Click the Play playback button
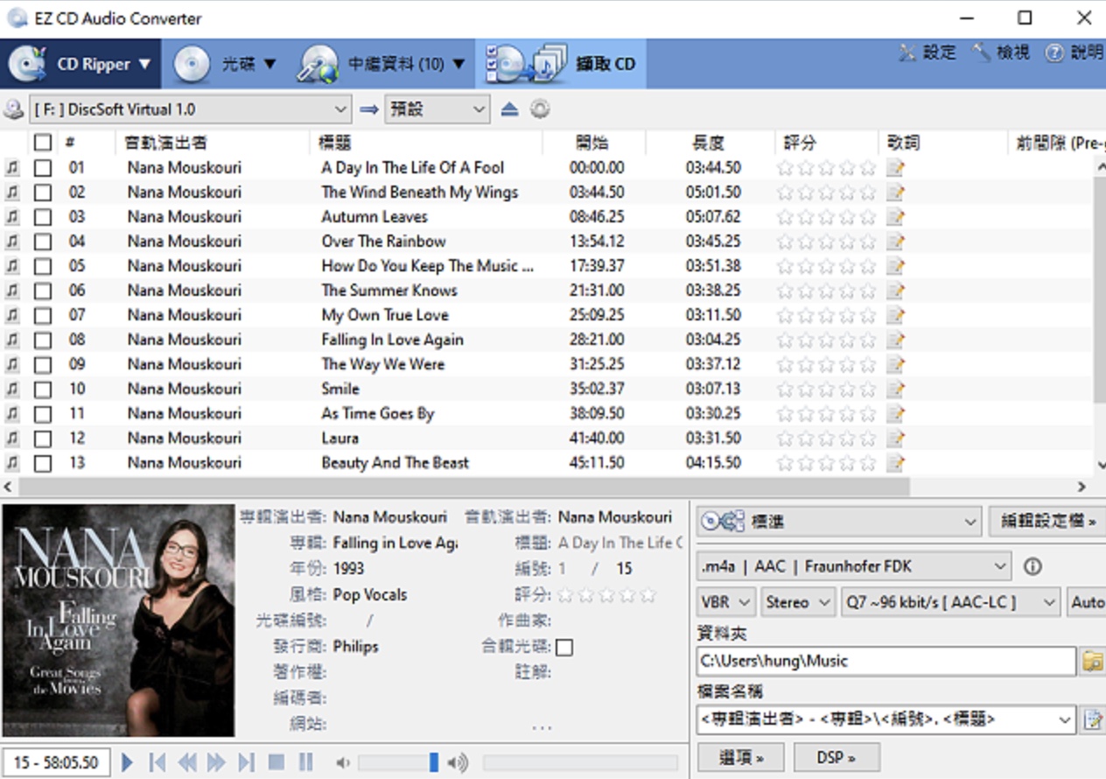This screenshot has width=1106, height=779. coord(127,762)
